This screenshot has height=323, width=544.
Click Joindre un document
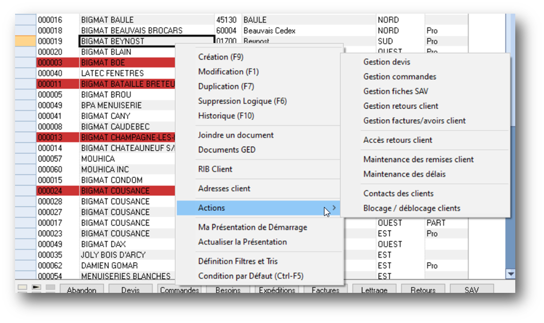[x=235, y=135]
